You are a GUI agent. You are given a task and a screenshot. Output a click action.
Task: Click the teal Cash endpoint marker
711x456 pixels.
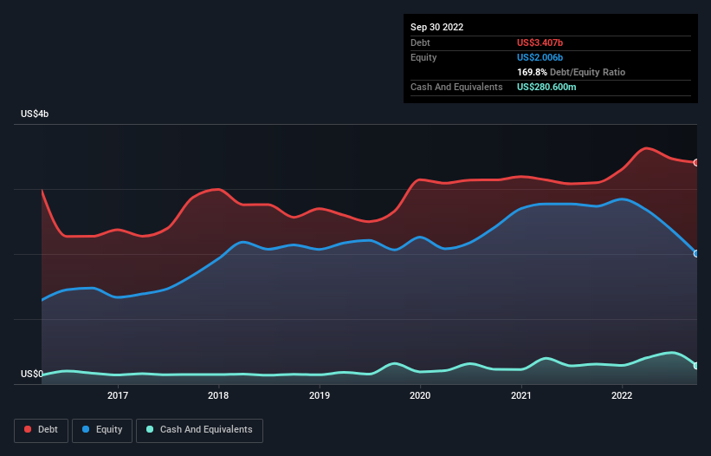[696, 366]
